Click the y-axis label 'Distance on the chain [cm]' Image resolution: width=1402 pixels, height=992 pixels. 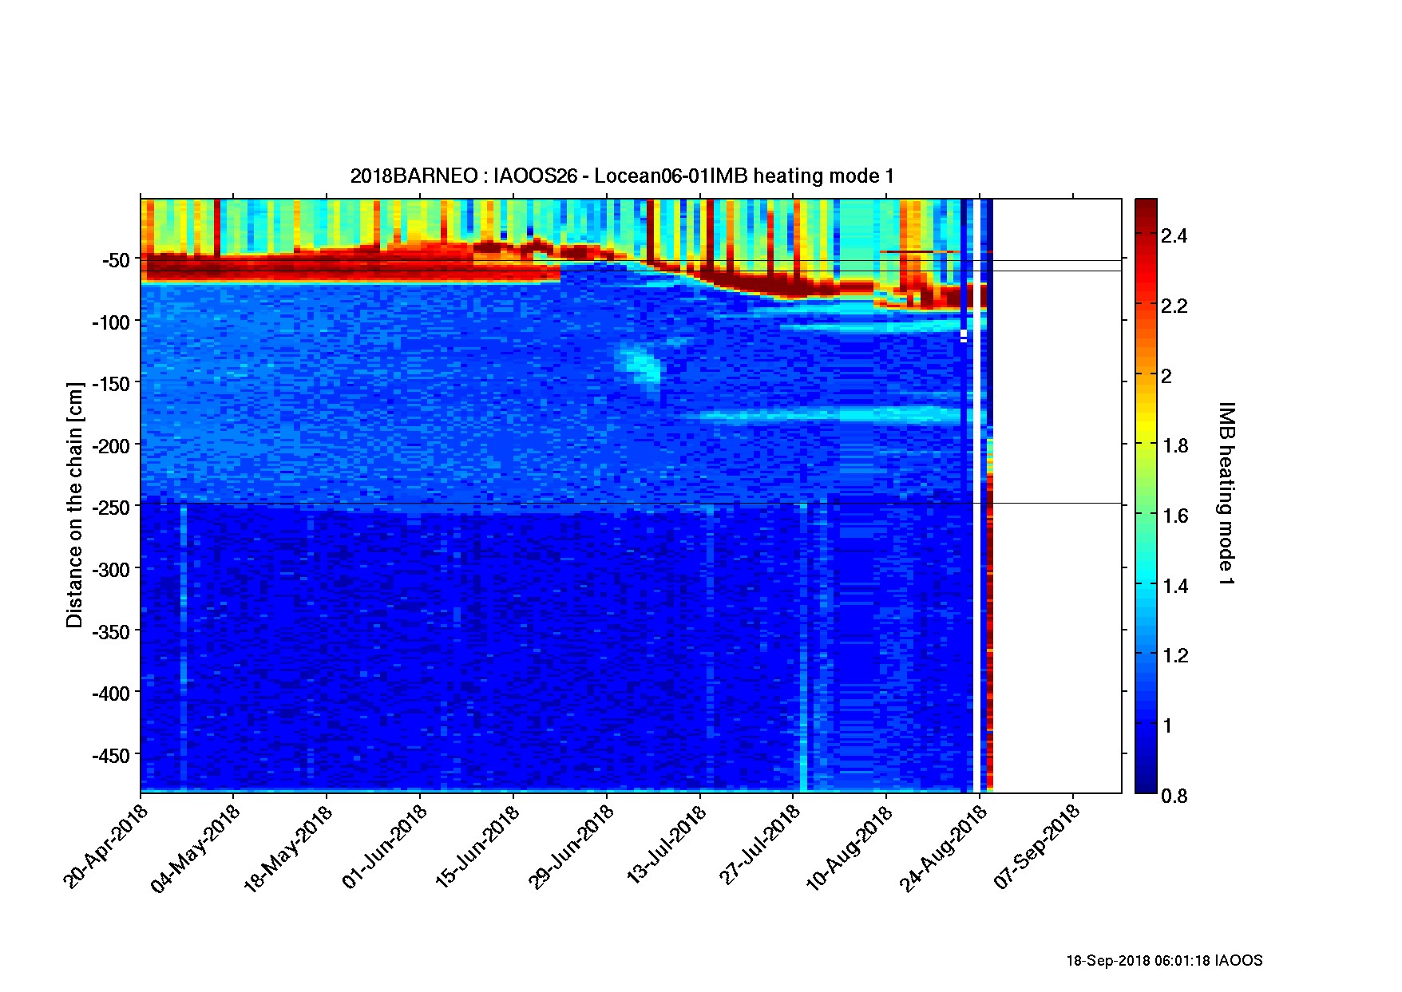coord(74,504)
